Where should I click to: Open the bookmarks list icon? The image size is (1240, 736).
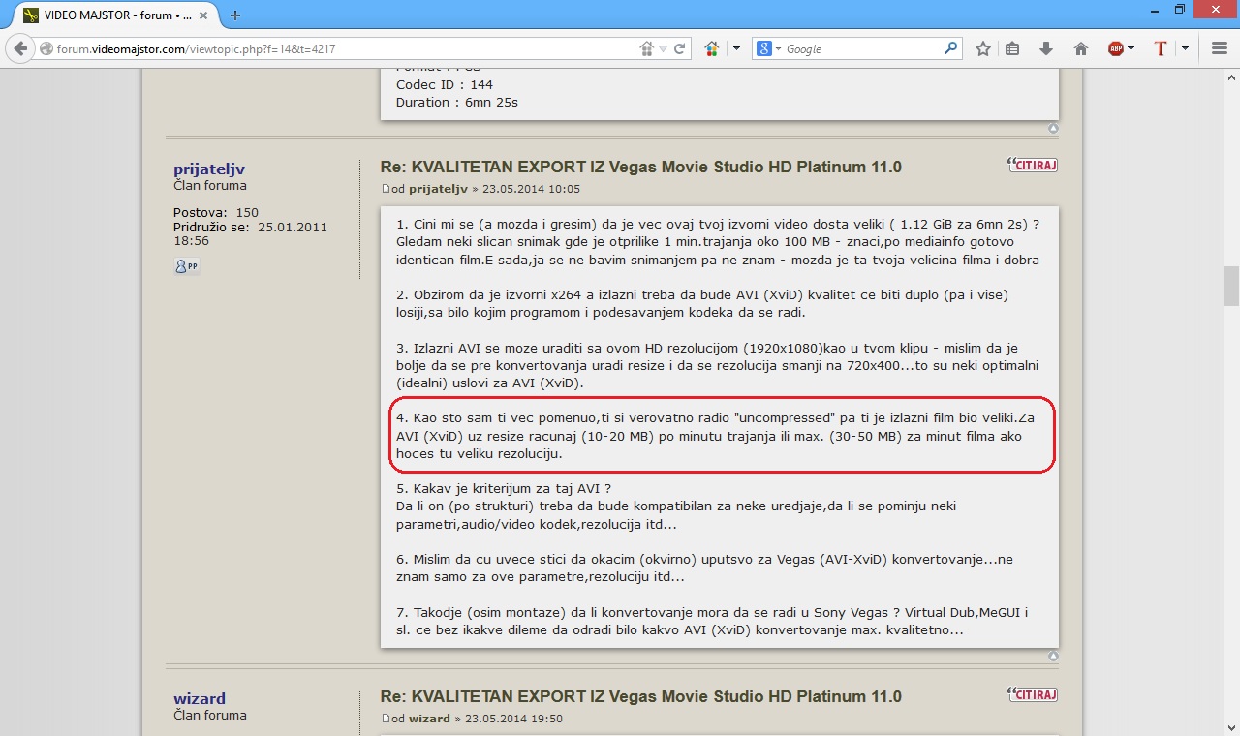pyautogui.click(x=1012, y=48)
